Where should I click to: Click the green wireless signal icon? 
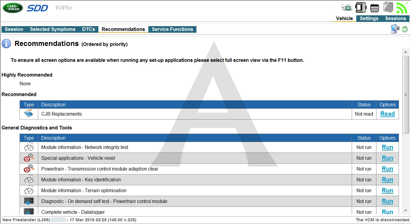coord(401,8)
